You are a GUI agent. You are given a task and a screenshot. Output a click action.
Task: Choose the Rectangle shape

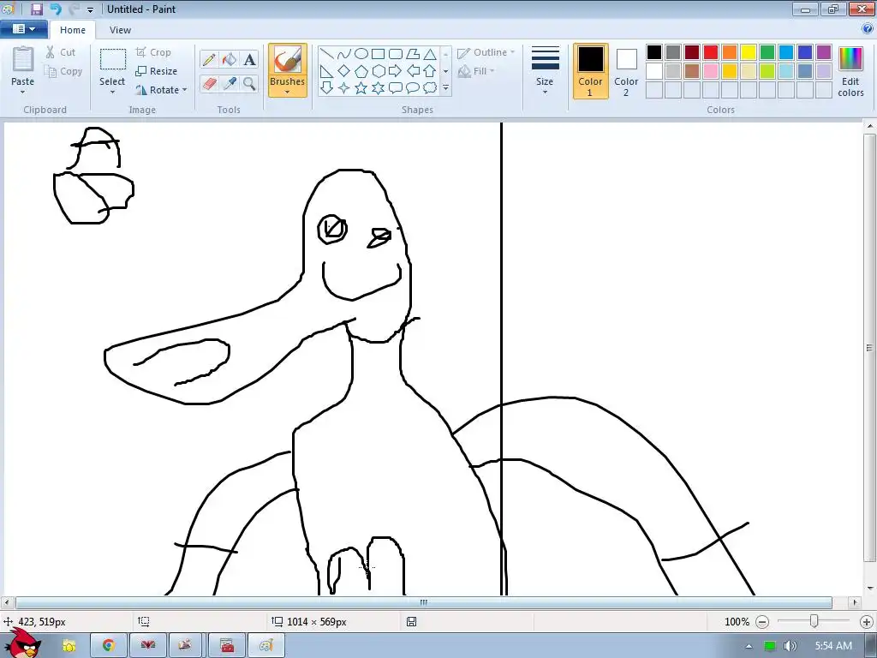(x=378, y=54)
